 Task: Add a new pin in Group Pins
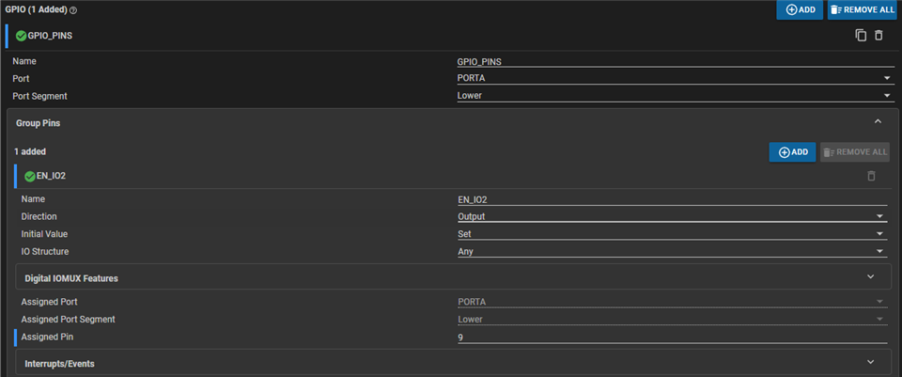(x=792, y=152)
